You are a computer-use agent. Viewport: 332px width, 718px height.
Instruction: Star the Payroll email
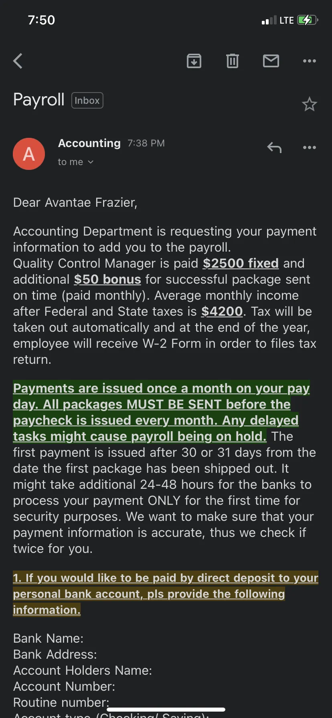pyautogui.click(x=310, y=104)
